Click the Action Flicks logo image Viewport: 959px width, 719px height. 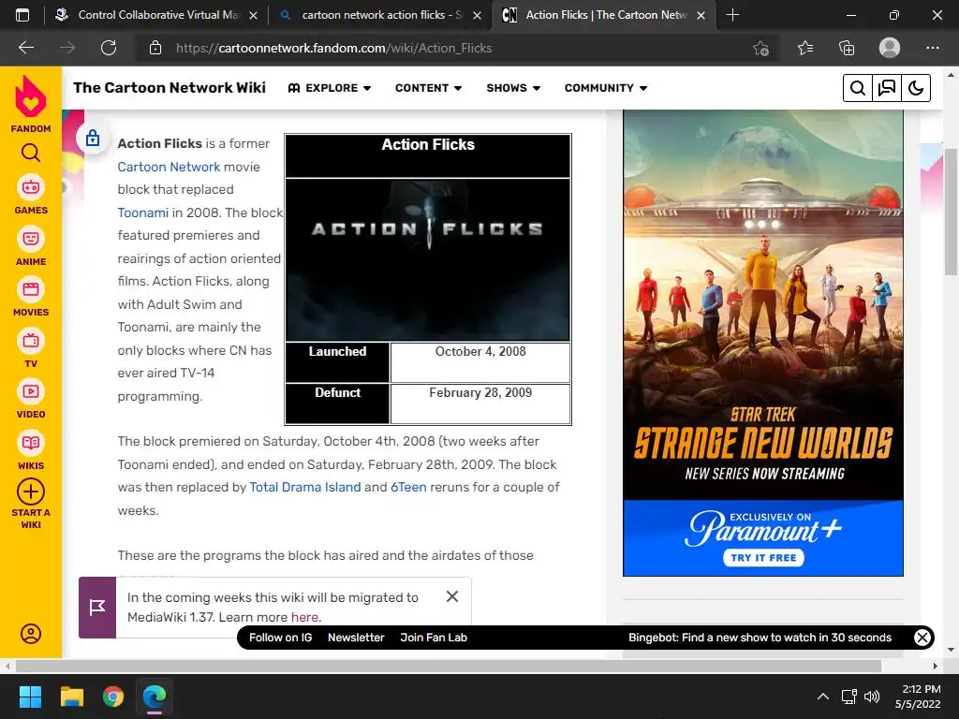click(427, 259)
